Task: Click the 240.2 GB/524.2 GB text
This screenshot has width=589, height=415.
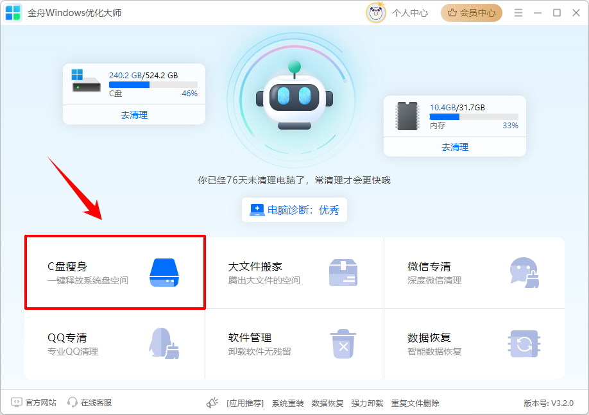Action: click(144, 75)
